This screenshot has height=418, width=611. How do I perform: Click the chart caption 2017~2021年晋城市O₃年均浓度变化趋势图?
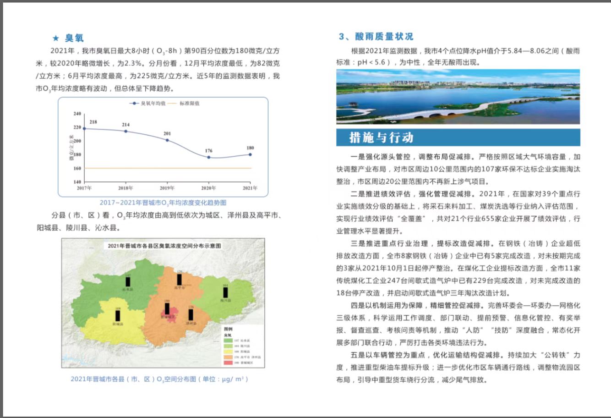tap(163, 203)
